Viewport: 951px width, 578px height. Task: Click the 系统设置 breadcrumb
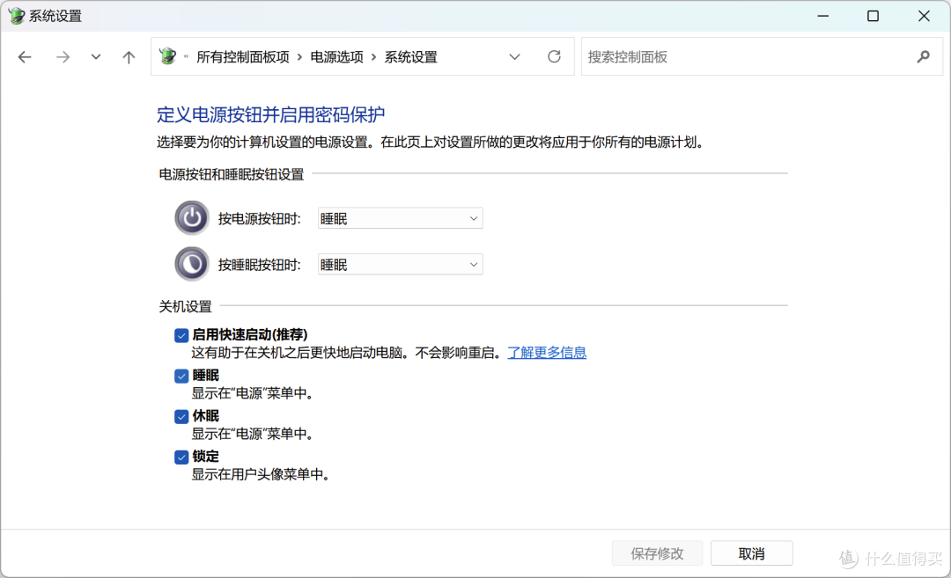(410, 57)
